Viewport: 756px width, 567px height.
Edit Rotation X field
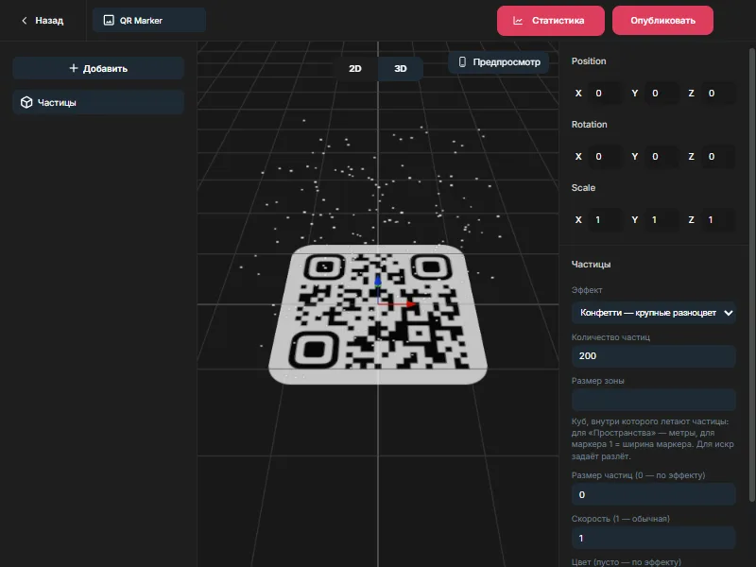[606, 156]
